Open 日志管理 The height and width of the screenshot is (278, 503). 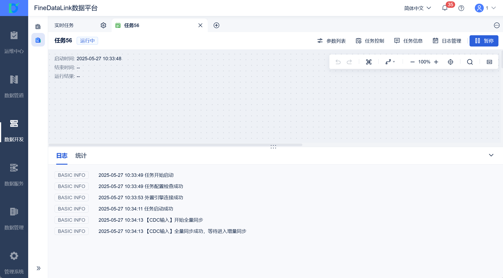[x=447, y=41]
